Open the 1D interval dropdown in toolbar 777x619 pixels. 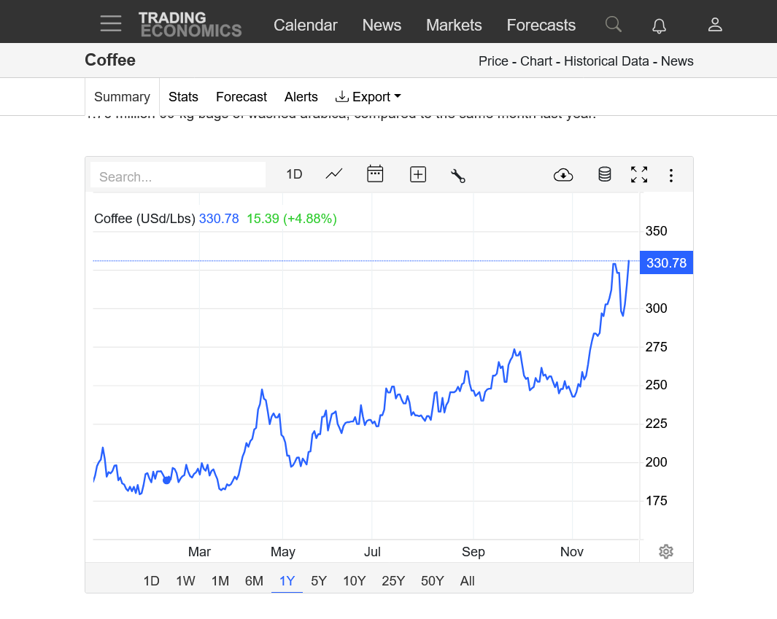click(294, 174)
